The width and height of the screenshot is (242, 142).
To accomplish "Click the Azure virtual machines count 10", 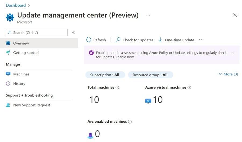I will [x=158, y=100].
